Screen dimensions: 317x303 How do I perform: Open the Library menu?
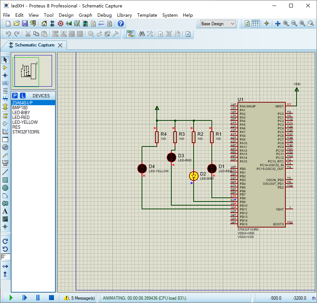[124, 15]
